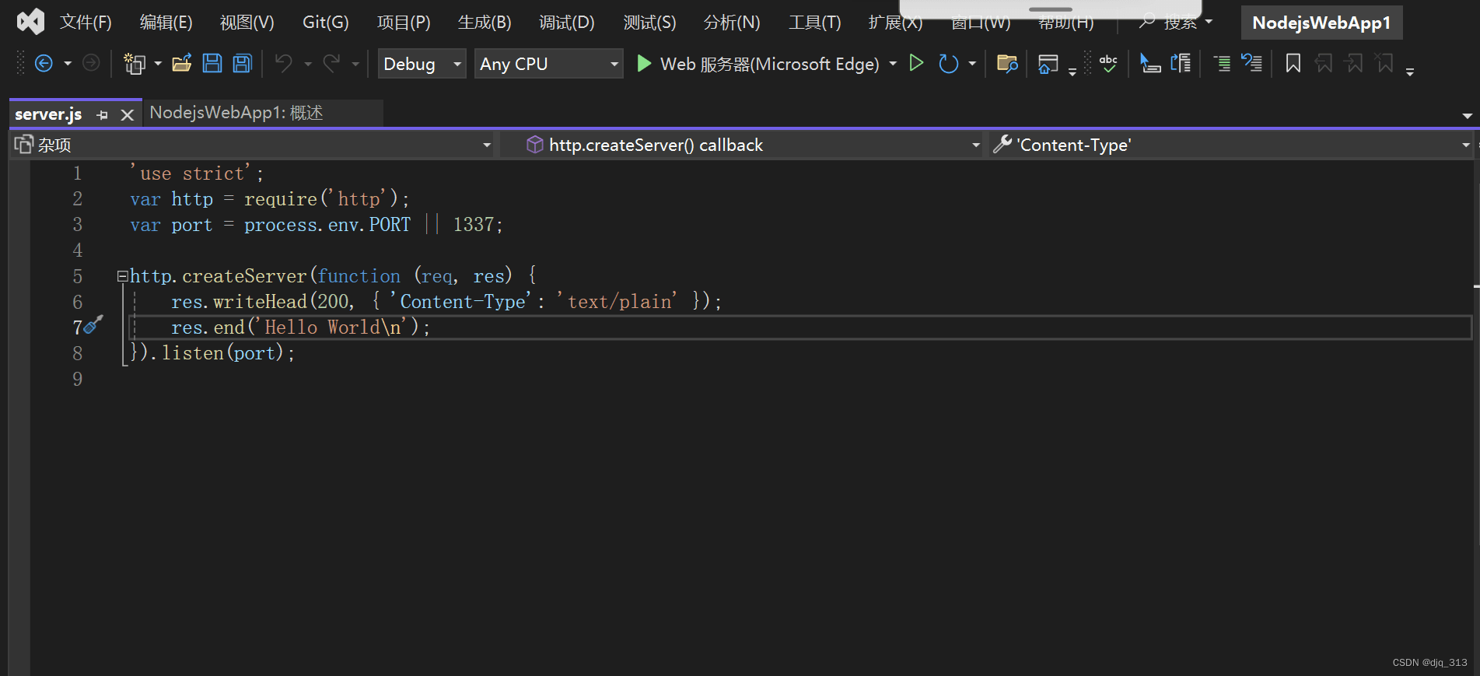The image size is (1480, 676).
Task: Click the navigate forward arrow icon
Action: point(91,64)
